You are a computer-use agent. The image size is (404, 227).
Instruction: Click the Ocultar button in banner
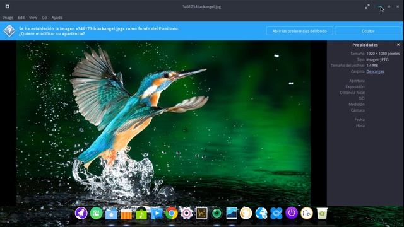368,31
